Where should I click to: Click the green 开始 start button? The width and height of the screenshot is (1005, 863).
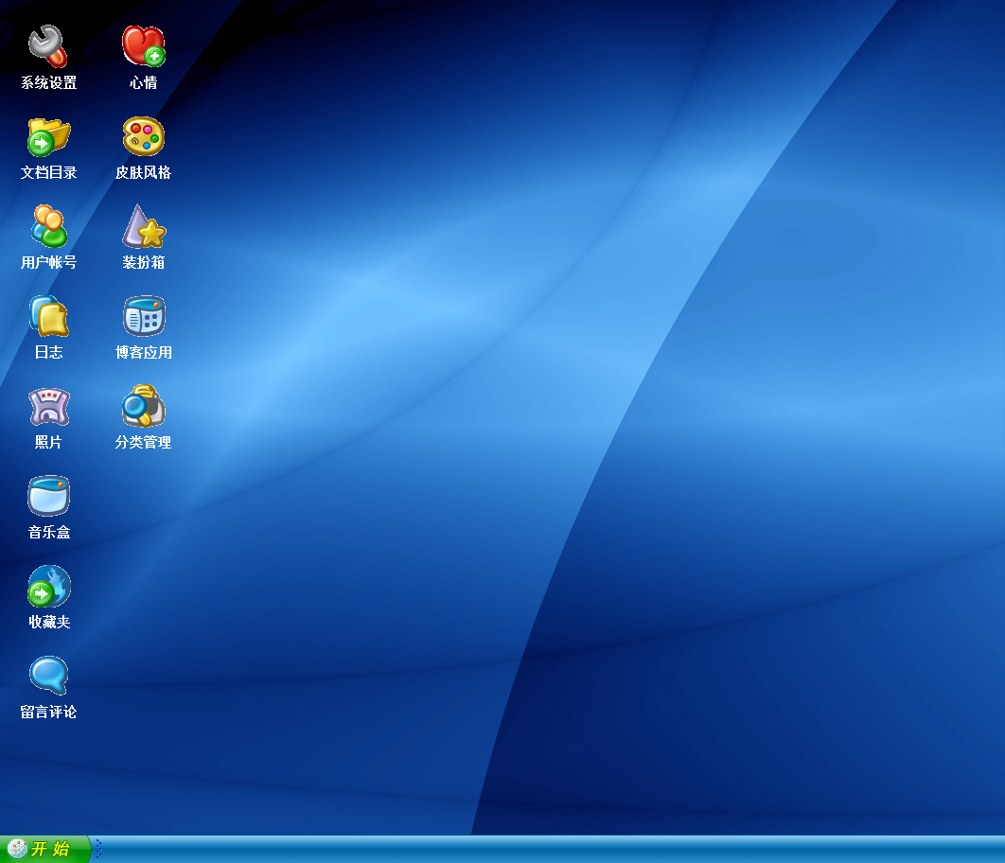(x=49, y=849)
